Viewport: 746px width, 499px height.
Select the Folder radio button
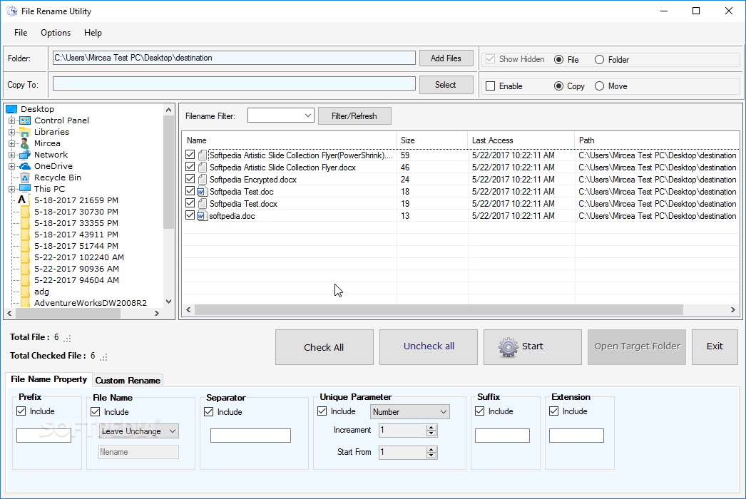click(x=599, y=59)
